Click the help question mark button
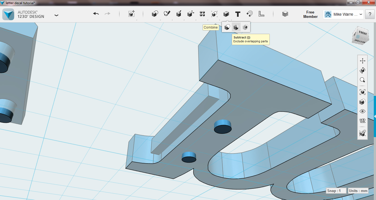376x200 pixels. (x=370, y=15)
